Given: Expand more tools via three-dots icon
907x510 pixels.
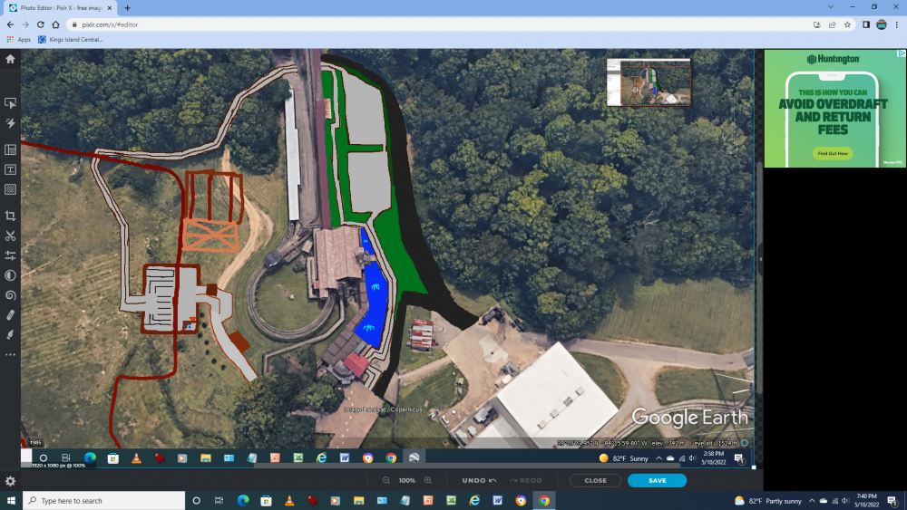Looking at the screenshot, I should point(10,354).
